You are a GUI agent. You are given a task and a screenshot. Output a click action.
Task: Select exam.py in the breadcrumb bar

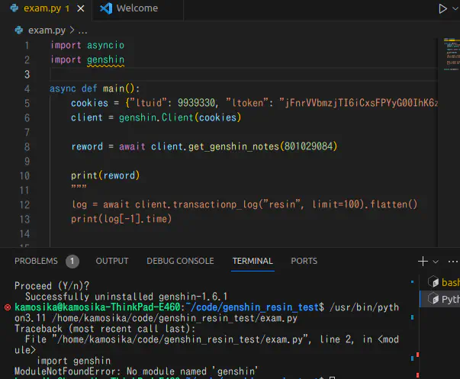pyautogui.click(x=46, y=31)
